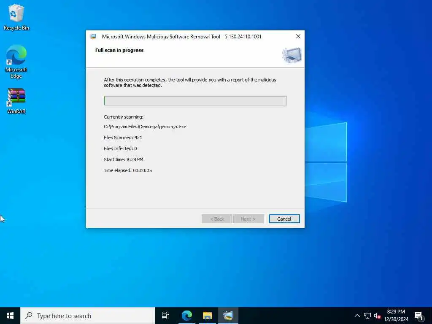Open the Recycle Bin desktop icon
The width and height of the screenshot is (432, 324).
(16, 17)
